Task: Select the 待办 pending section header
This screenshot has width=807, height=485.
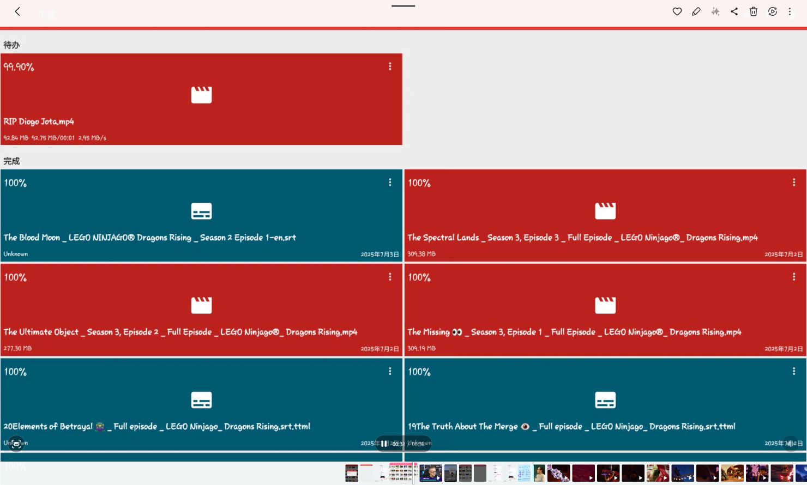Action: click(11, 45)
